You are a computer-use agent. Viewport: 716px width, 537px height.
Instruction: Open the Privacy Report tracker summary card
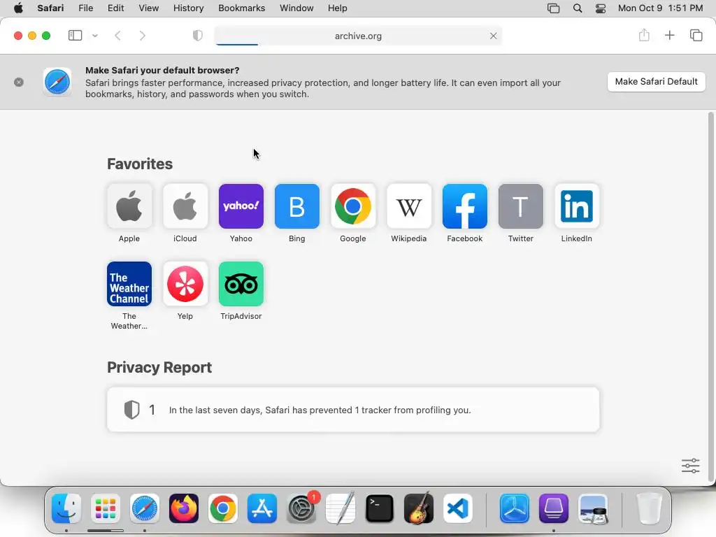[x=353, y=410]
